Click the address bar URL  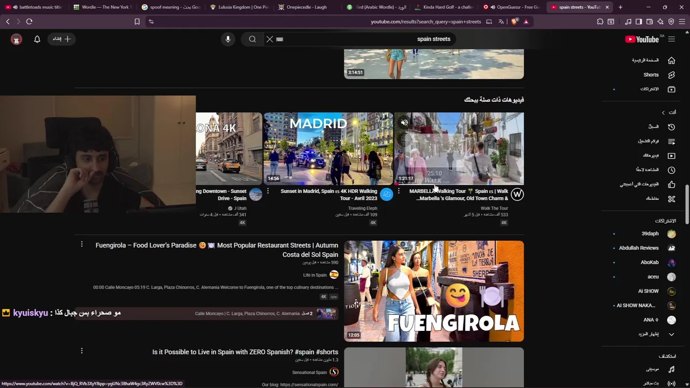425,22
